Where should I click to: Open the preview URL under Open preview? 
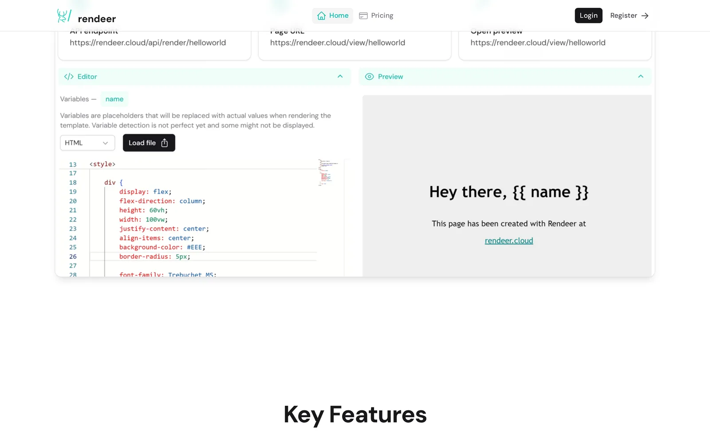538,43
